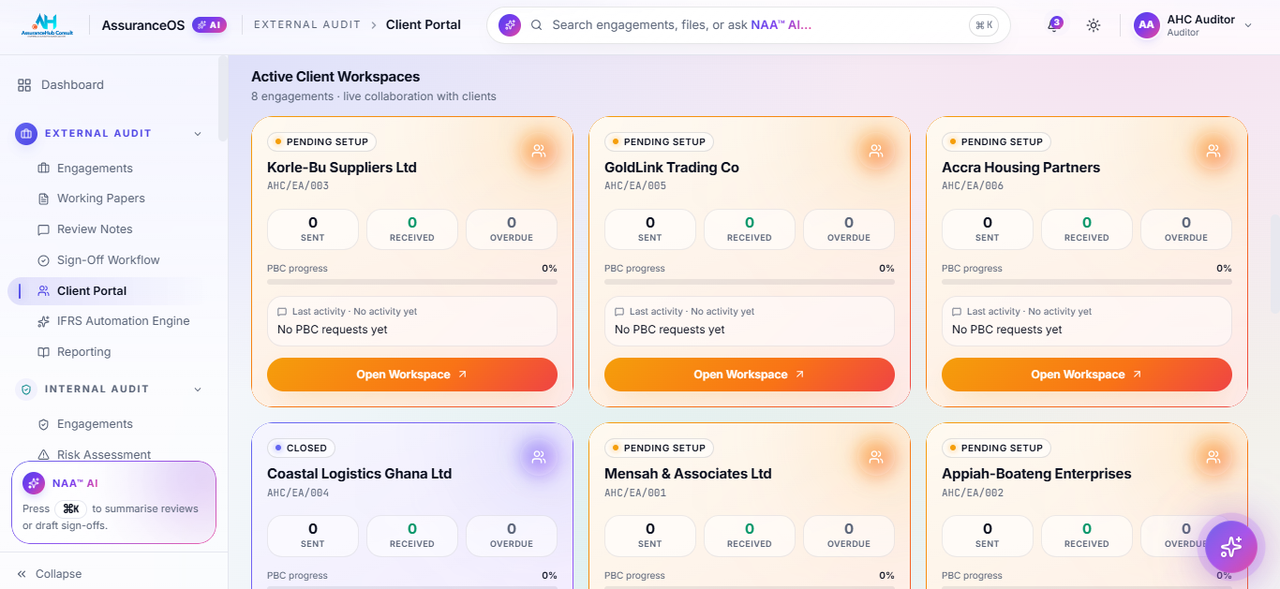
Task: Click the last activity chat icon on GoldLink card
Action: click(x=619, y=312)
